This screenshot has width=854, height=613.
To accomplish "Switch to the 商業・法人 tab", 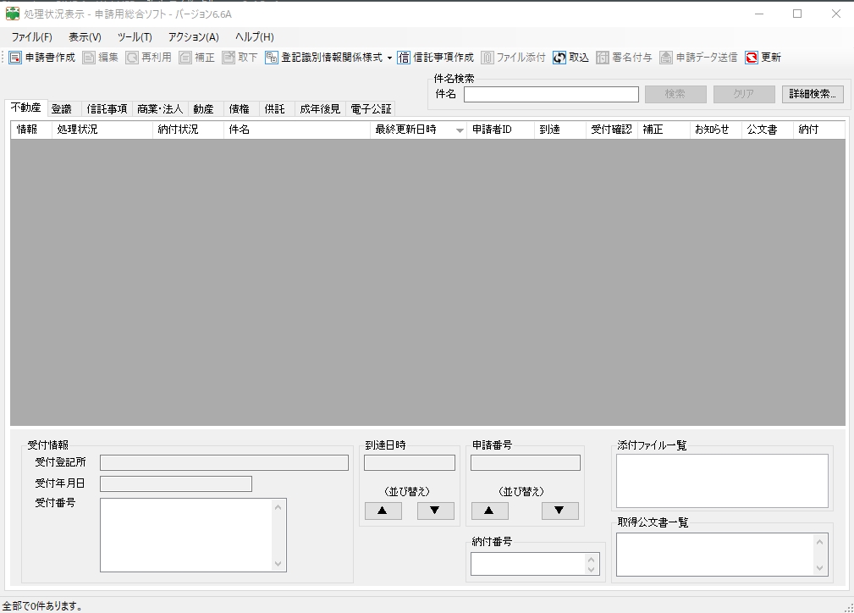I will pyautogui.click(x=160, y=109).
